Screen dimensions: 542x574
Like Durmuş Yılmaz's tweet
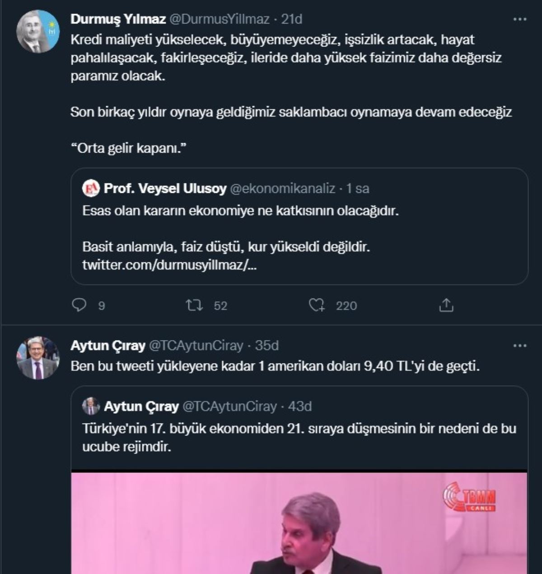pos(318,306)
